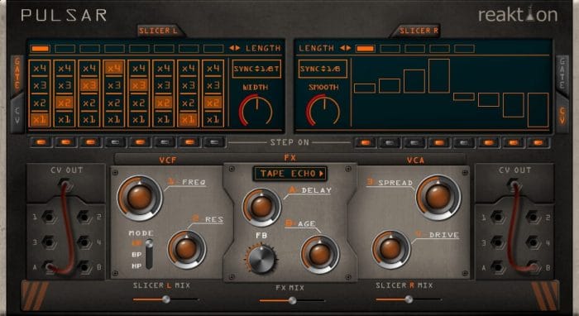Switch to the SLICER L tab
The width and height of the screenshot is (579, 316).
point(158,31)
